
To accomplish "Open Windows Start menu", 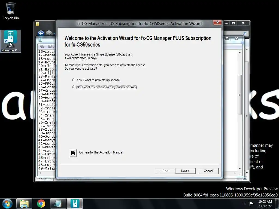I will click(7, 204).
